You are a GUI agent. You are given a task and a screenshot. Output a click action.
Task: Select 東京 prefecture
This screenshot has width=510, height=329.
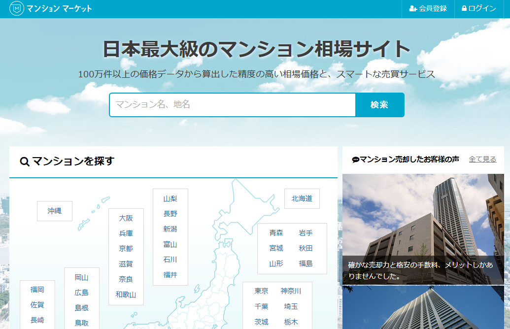[x=261, y=291]
